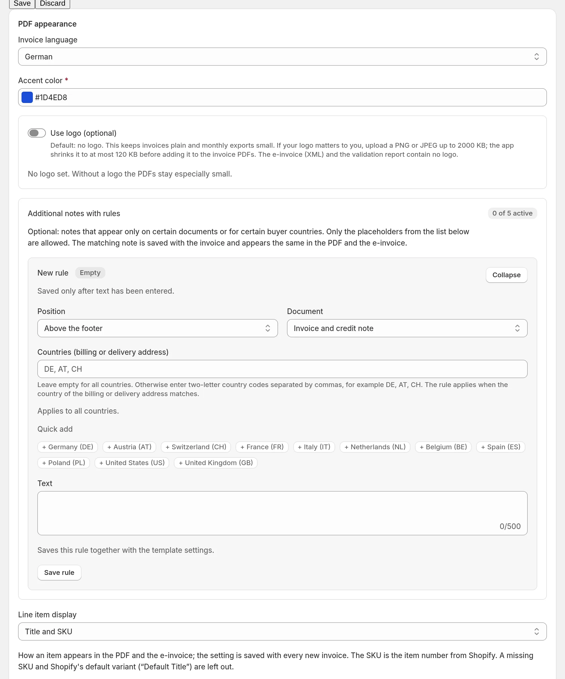Screen dimensions: 565x679
Task: Toggle the Use logo switch
Action: pyautogui.click(x=37, y=133)
